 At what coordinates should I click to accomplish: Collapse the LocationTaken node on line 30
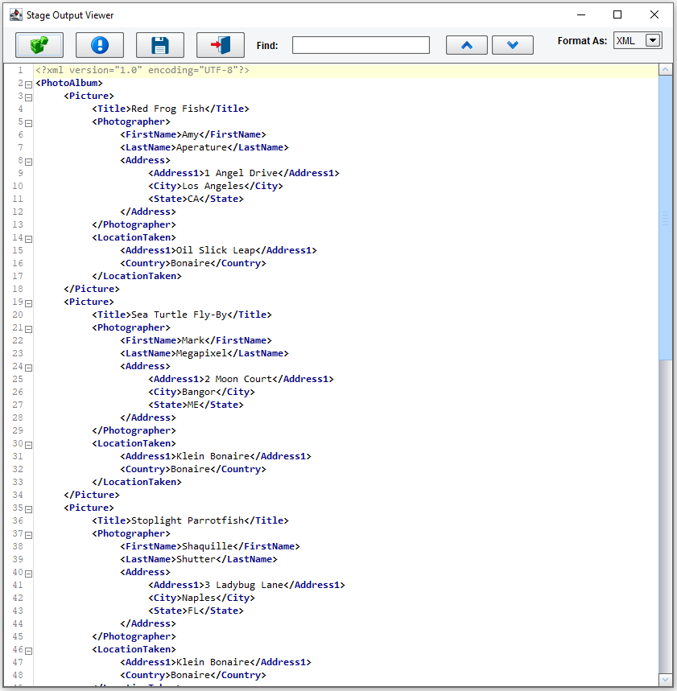coord(29,445)
